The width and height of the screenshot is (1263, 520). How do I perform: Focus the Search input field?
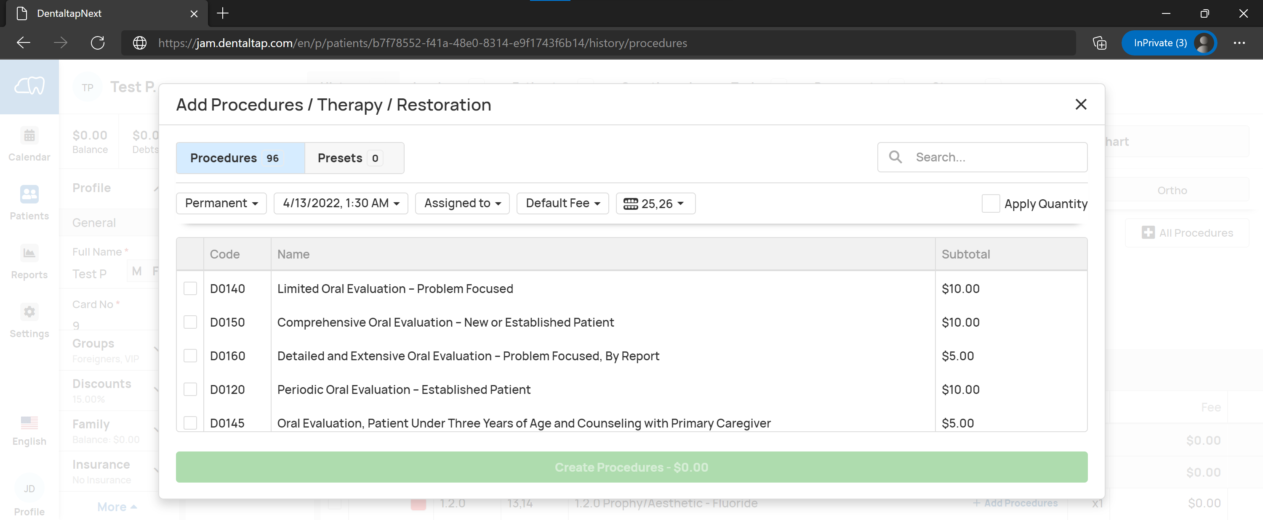point(982,157)
